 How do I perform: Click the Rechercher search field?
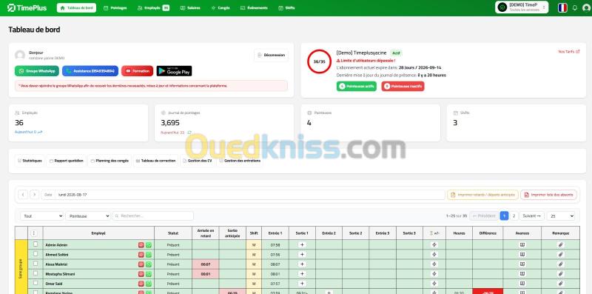point(153,216)
